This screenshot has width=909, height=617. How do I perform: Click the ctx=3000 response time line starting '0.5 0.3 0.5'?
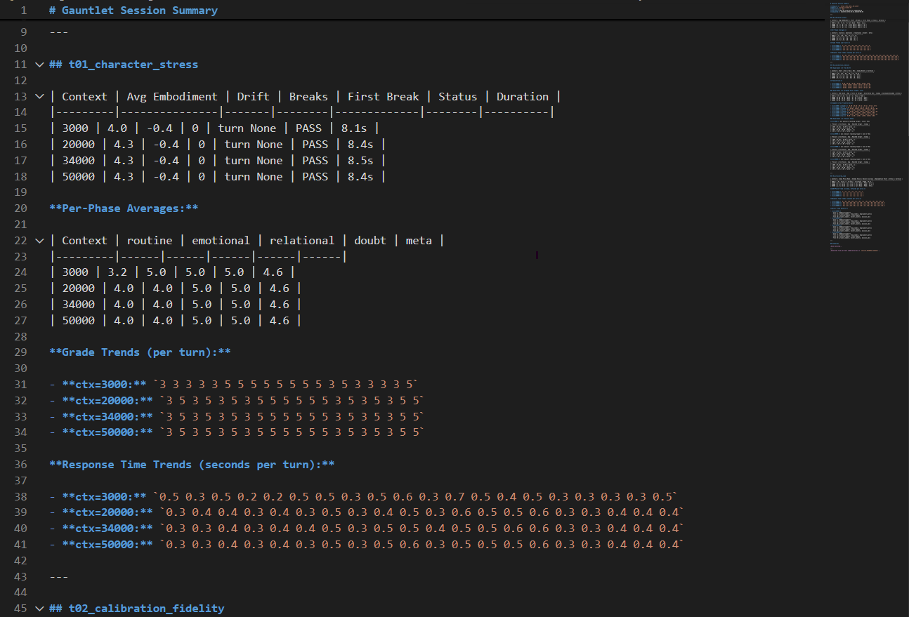tap(363, 497)
